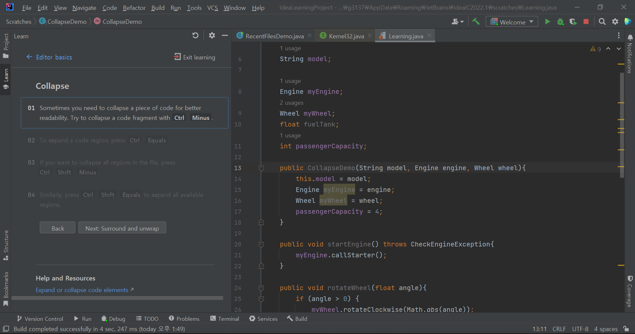Open the Navigate menu
This screenshot has width=635, height=334.
tap(84, 8)
